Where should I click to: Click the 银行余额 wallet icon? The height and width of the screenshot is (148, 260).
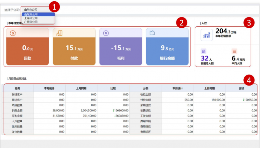click(x=152, y=33)
